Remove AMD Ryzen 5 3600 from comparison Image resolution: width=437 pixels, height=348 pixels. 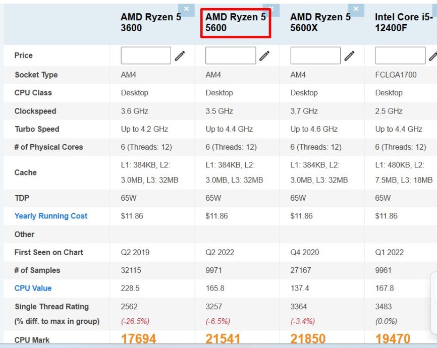(x=187, y=9)
